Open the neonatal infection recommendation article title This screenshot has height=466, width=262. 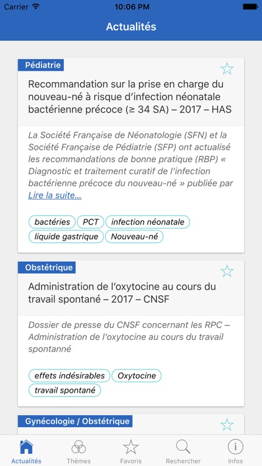130,97
